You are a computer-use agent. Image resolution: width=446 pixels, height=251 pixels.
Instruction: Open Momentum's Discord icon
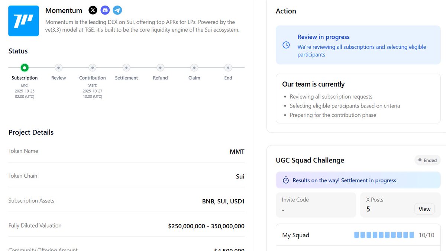[x=105, y=10]
